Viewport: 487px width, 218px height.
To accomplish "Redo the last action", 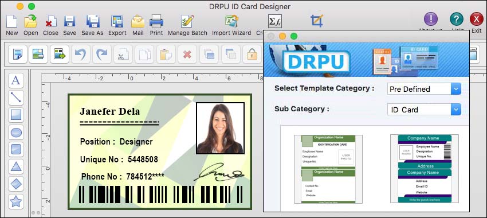I will (102, 54).
